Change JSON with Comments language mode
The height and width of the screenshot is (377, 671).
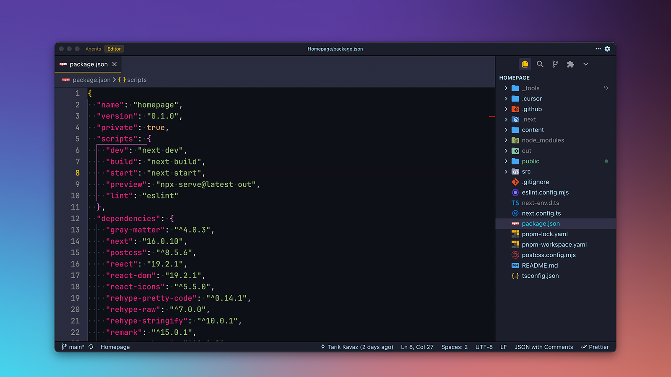click(x=544, y=347)
